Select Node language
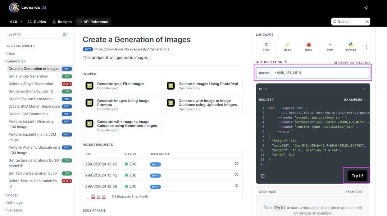 pos(287,47)
